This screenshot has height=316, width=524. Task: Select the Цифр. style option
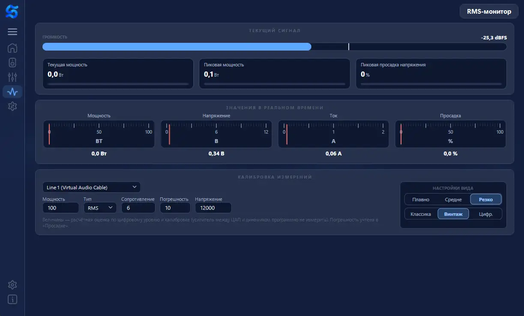tap(486, 214)
